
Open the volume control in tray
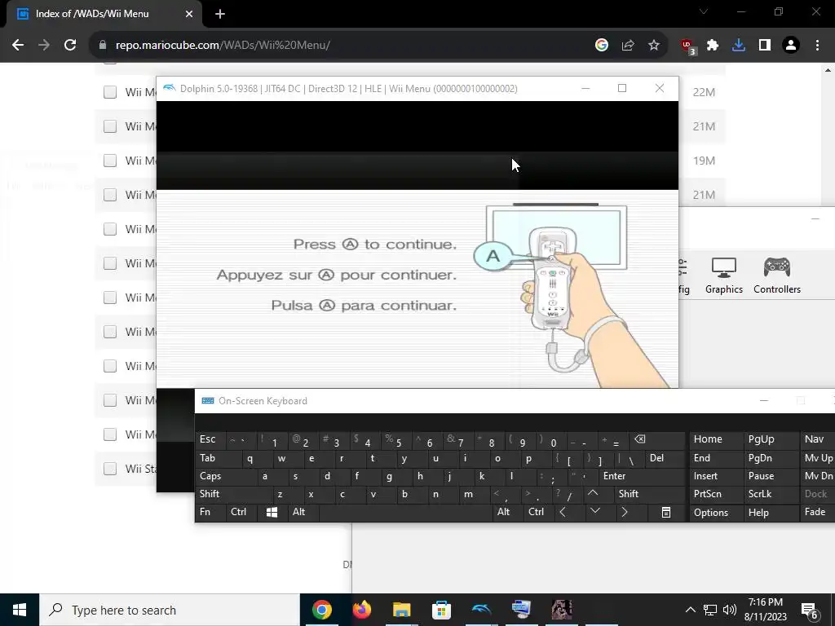pyautogui.click(x=730, y=610)
